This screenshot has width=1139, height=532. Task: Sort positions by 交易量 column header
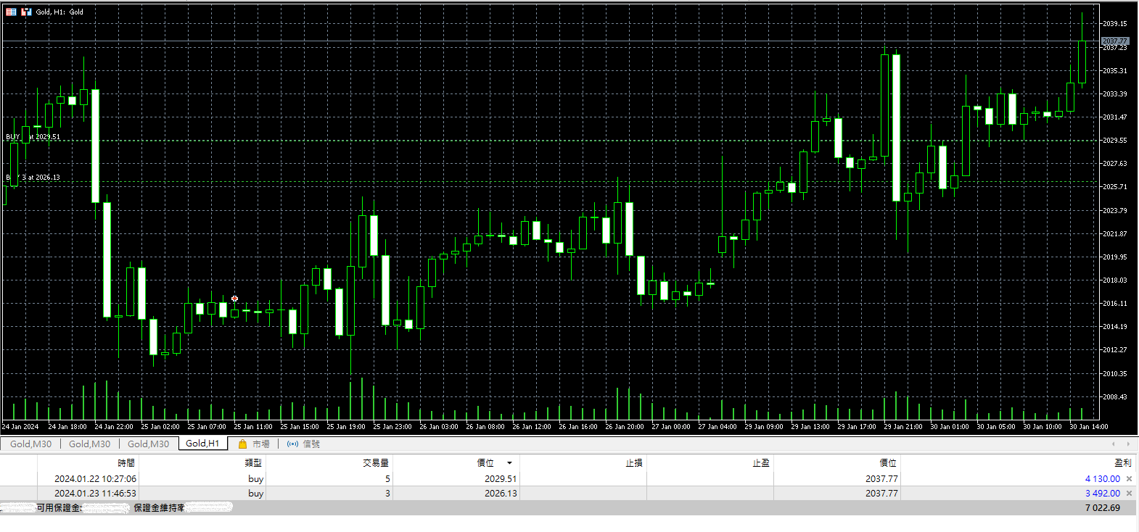pos(376,463)
